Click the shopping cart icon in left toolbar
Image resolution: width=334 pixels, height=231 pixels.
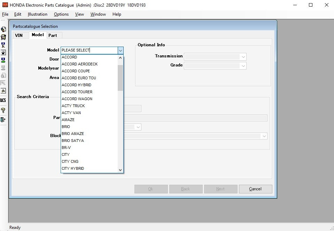pos(3,37)
